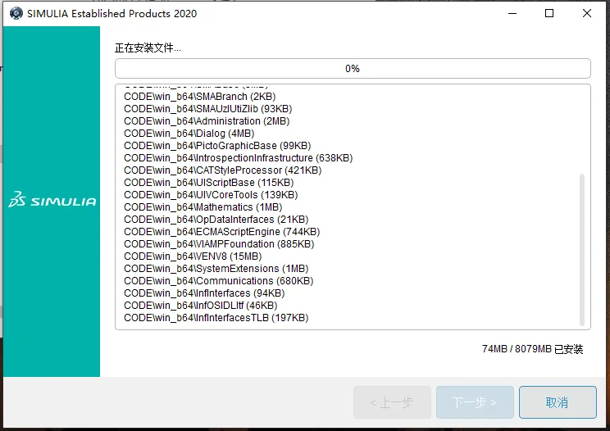This screenshot has width=610, height=431.
Task: Click the 取消 cancel button
Action: pyautogui.click(x=558, y=402)
